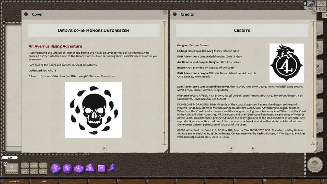Click the Credits window title bar

coord(243,14)
